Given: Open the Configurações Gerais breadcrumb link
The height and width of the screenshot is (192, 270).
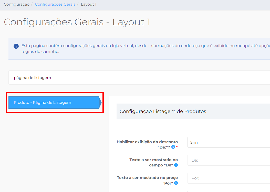Looking at the screenshot, I should tap(55, 4).
